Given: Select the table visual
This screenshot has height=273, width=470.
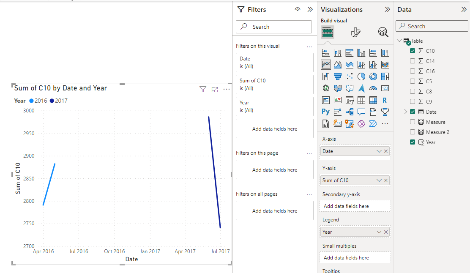Looking at the screenshot, I should [x=361, y=100].
